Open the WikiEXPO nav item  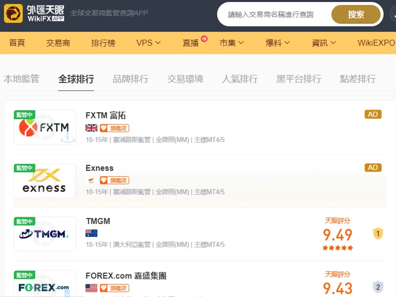(376, 43)
